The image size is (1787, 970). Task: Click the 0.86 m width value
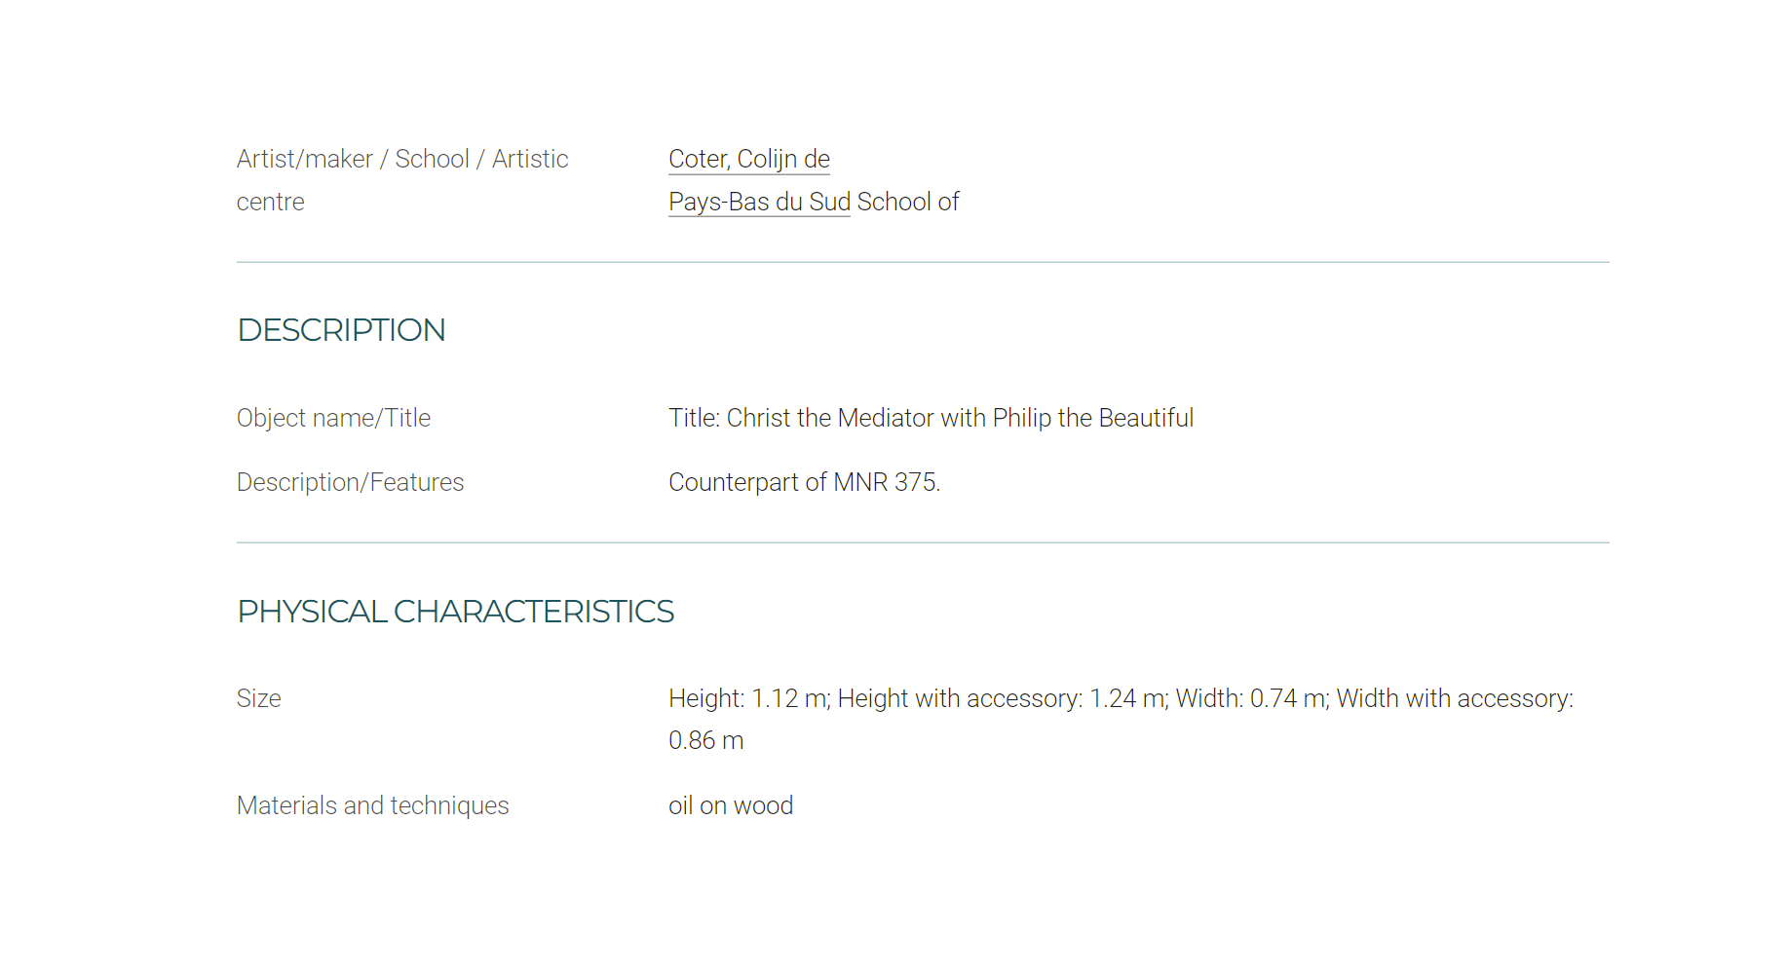(x=705, y=741)
